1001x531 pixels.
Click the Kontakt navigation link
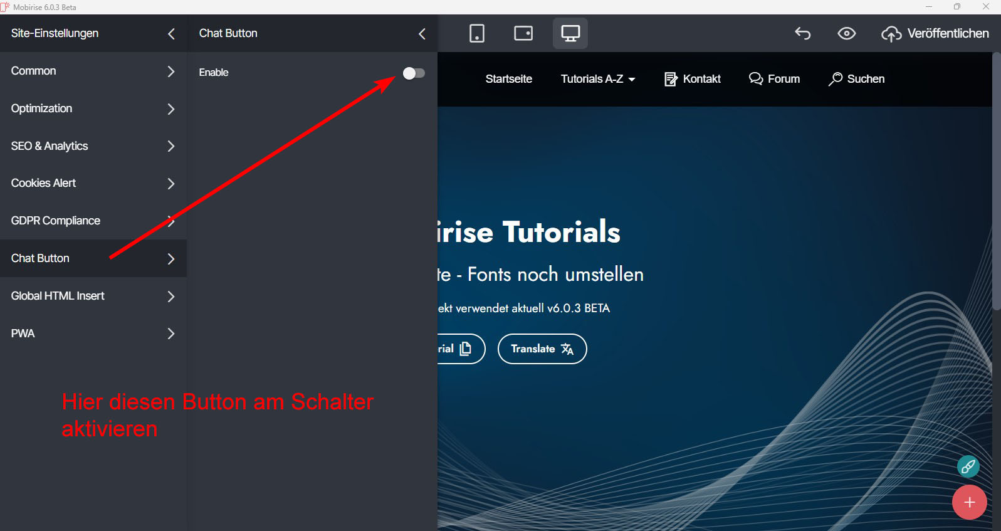[x=693, y=79]
